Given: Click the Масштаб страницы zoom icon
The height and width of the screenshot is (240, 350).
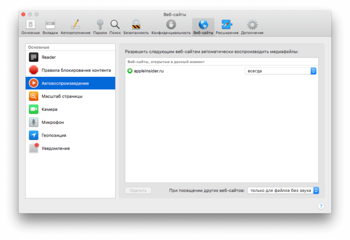Looking at the screenshot, I should 34,96.
